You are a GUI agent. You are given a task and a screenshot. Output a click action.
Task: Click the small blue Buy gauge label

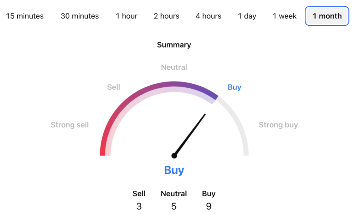click(x=234, y=87)
